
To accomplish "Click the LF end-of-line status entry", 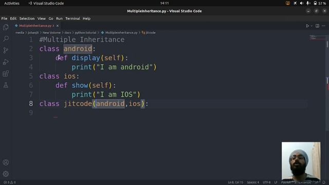I will pyautogui.click(x=276, y=182).
